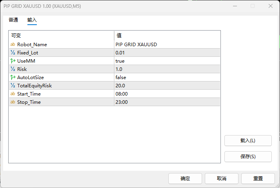This screenshot has height=188, width=280.
Task: Click the boolean icon beside AutoLotSize
Action: click(x=13, y=78)
